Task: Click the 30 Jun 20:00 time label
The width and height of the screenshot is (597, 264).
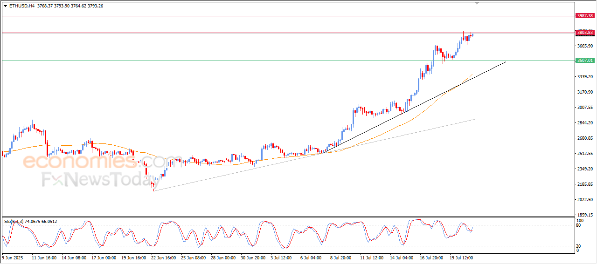Action: coord(253,257)
